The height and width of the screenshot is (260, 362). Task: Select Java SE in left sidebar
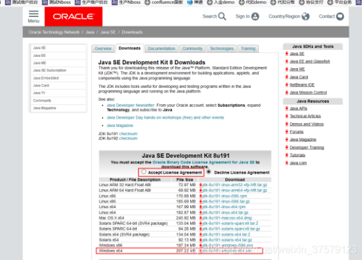58,48
